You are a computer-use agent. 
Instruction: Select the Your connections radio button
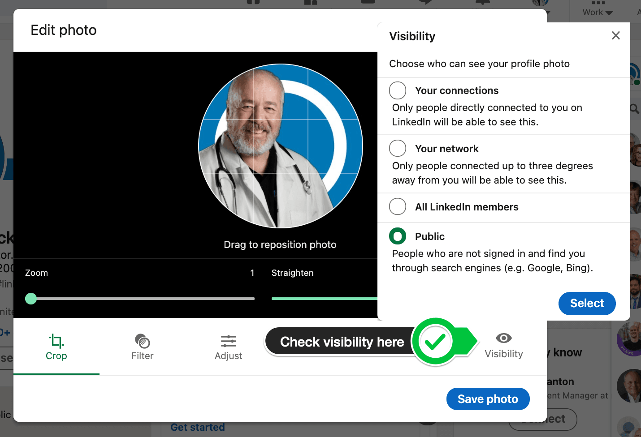tap(398, 90)
